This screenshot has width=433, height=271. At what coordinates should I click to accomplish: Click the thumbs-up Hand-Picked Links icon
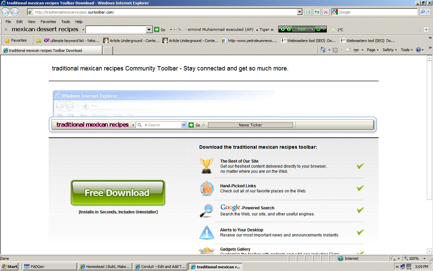coord(206,188)
